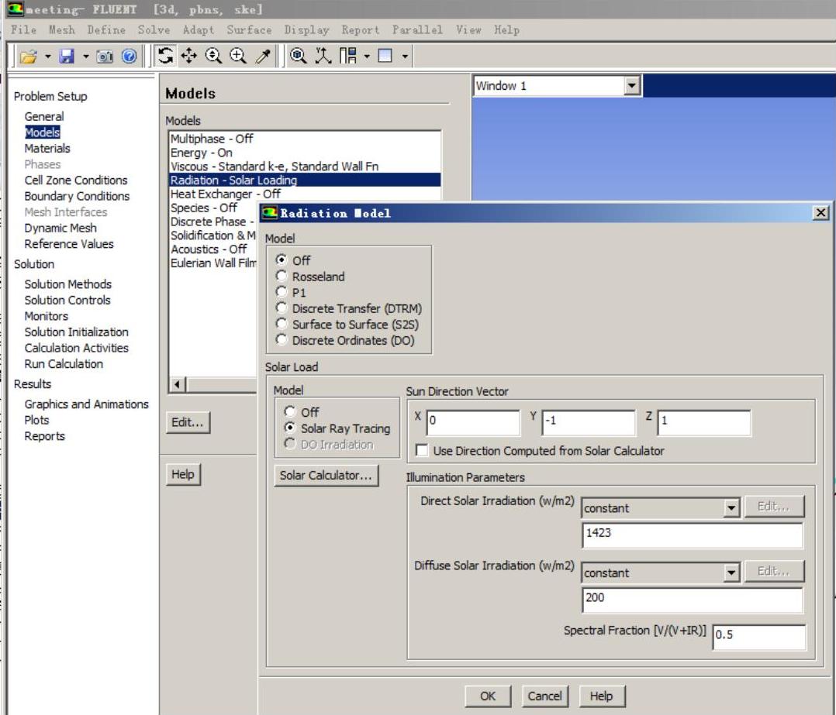Viewport: 836px width, 715px height.
Task: Select the pan/translate view tool
Action: point(189,57)
